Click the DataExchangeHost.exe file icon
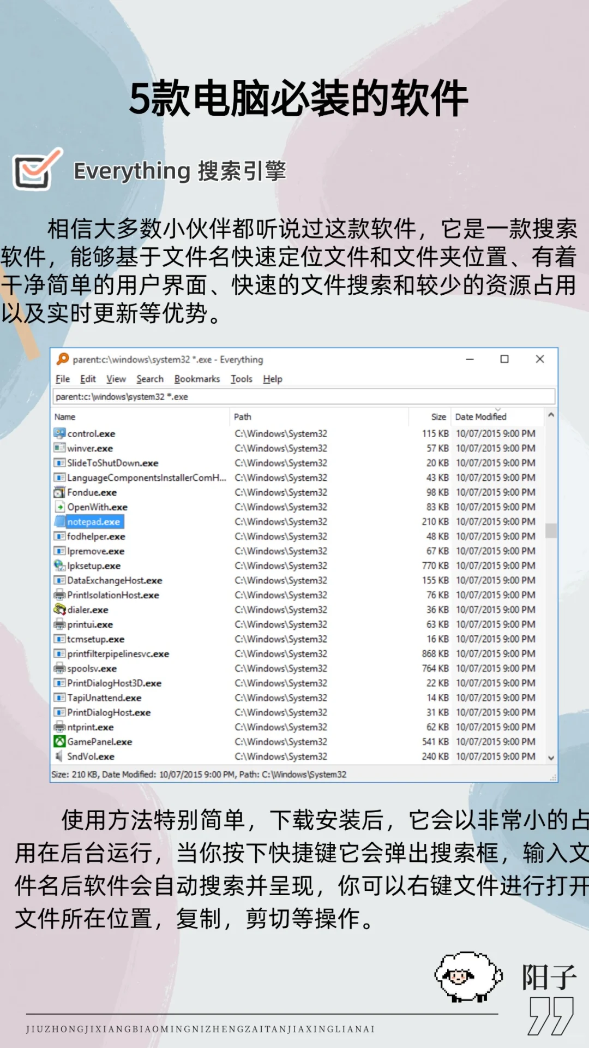The width and height of the screenshot is (589, 1048). 59,580
